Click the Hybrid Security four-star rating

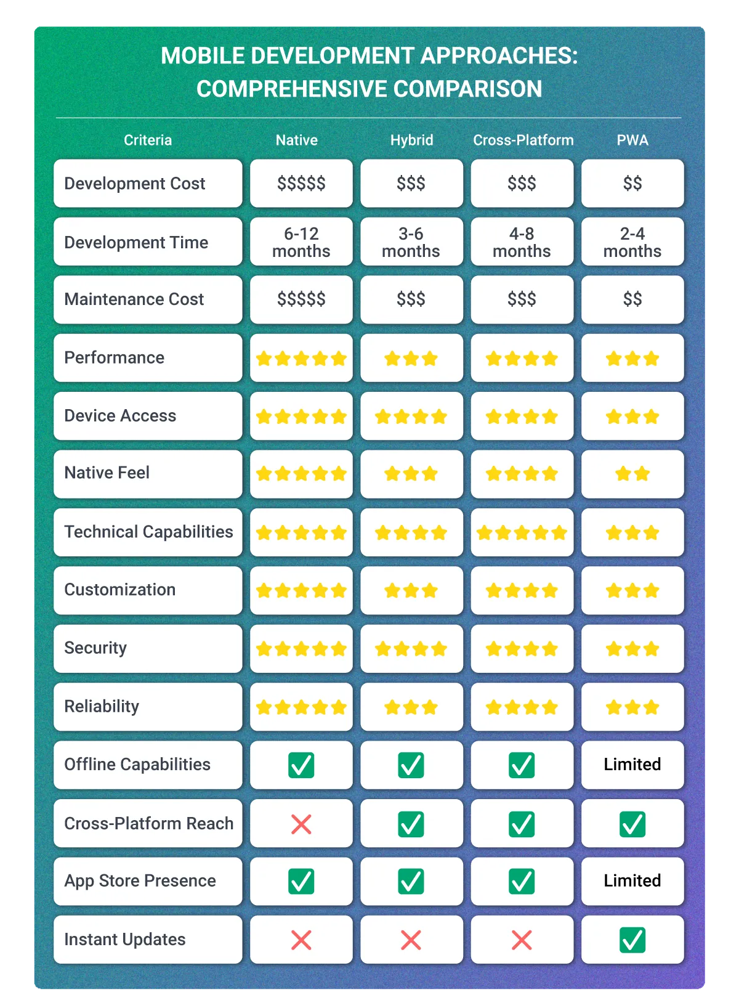click(411, 649)
